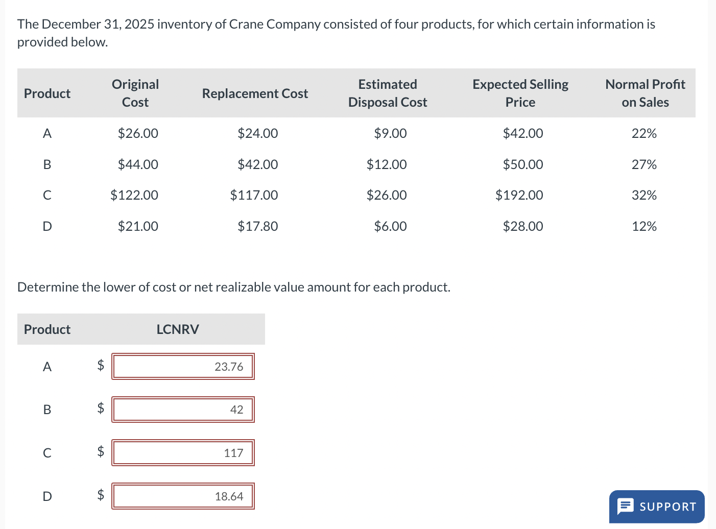Select the Product column header in the data table
Image resolution: width=716 pixels, height=529 pixels.
click(46, 93)
